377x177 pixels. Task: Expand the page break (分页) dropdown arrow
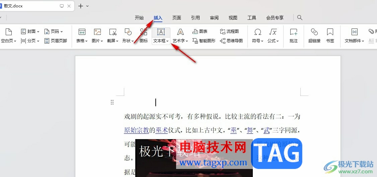[38, 41]
